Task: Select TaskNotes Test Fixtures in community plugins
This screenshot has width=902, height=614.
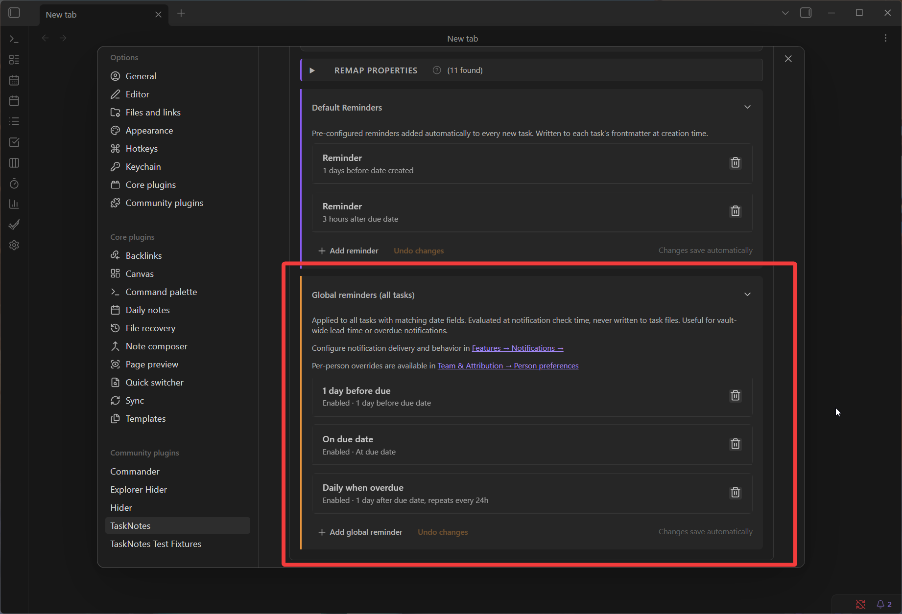Action: [x=156, y=544]
